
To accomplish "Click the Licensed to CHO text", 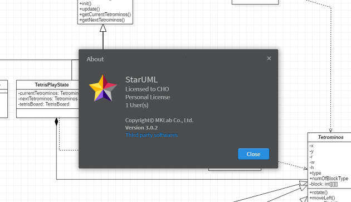I will (x=147, y=89).
